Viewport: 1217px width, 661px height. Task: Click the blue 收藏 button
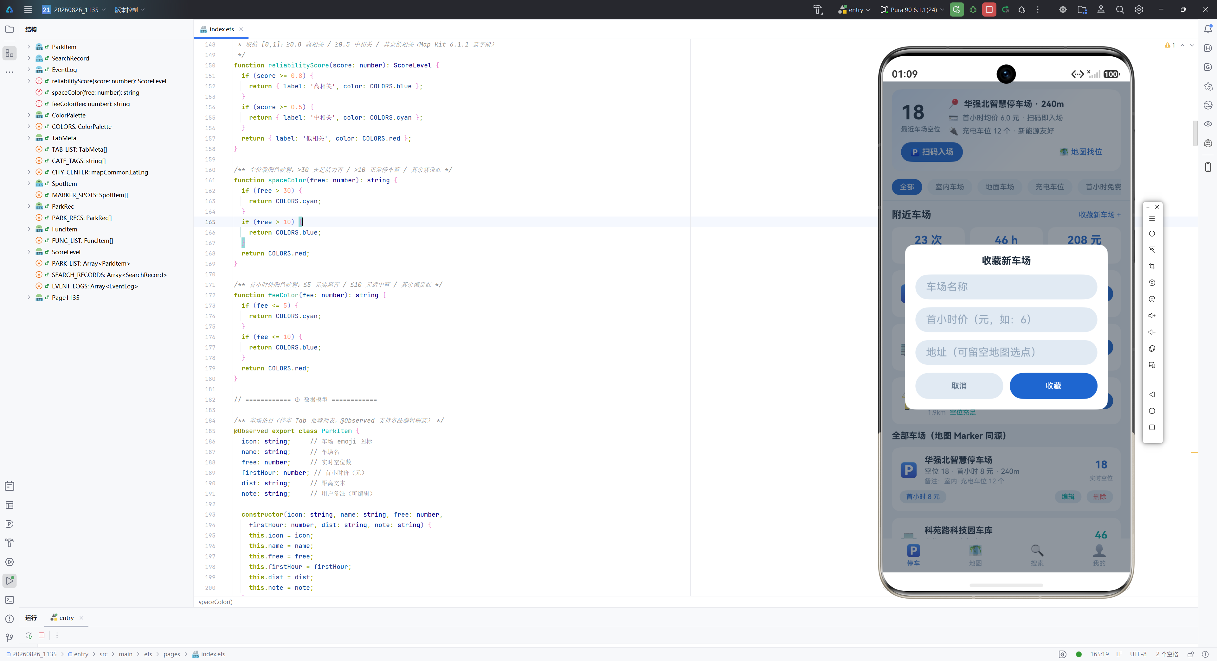coord(1053,386)
